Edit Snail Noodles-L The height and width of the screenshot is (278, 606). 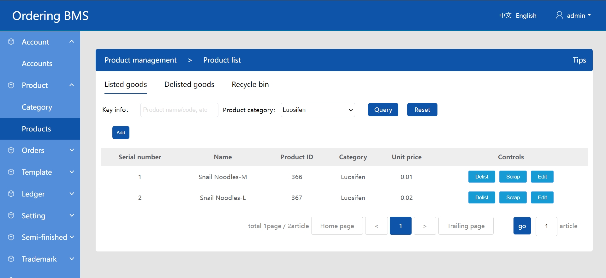point(542,197)
